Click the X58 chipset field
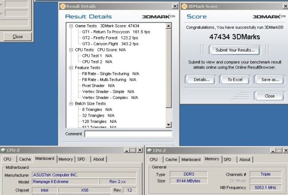 pos(85,190)
